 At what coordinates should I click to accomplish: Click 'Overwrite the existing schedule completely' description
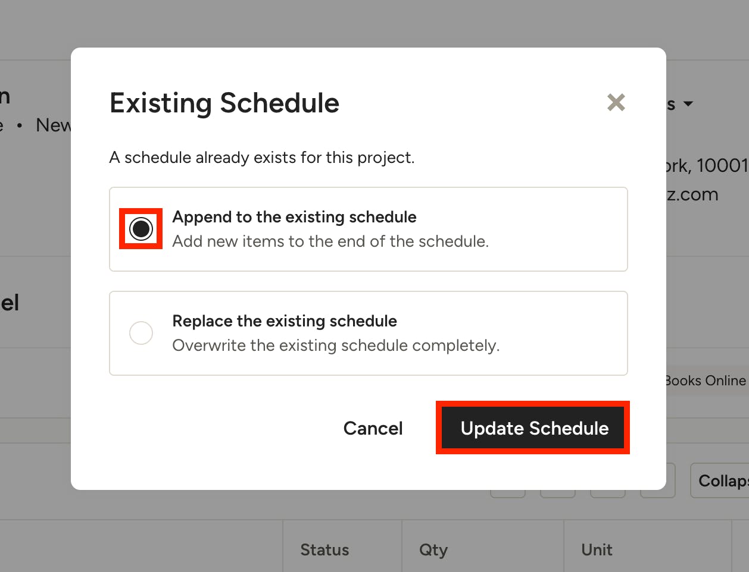336,345
